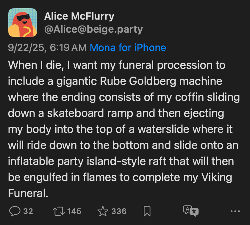This screenshot has width=250, height=225.
Task: Click the 6:19 AM time text
Action: tap(68, 47)
